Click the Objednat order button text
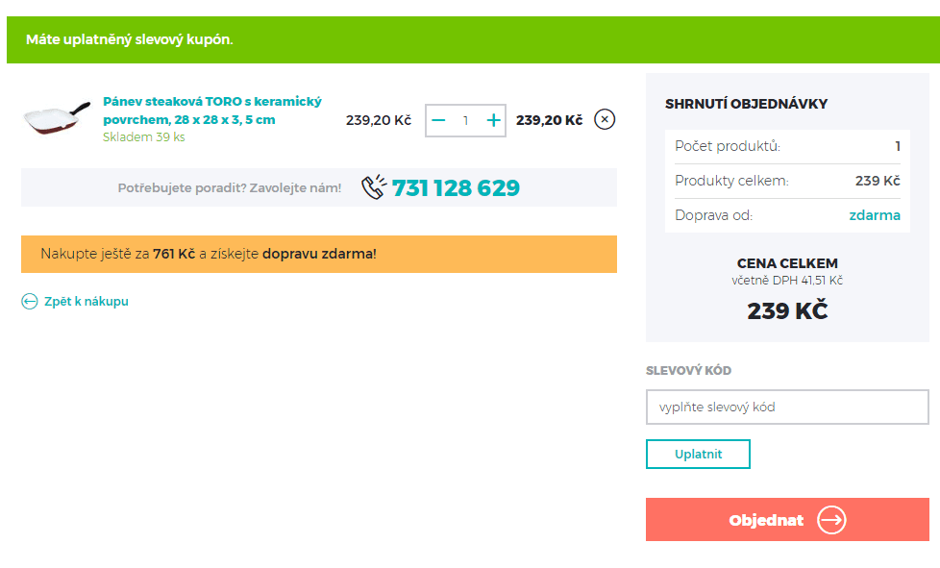Screen dimensions: 940x568 [x=766, y=520]
